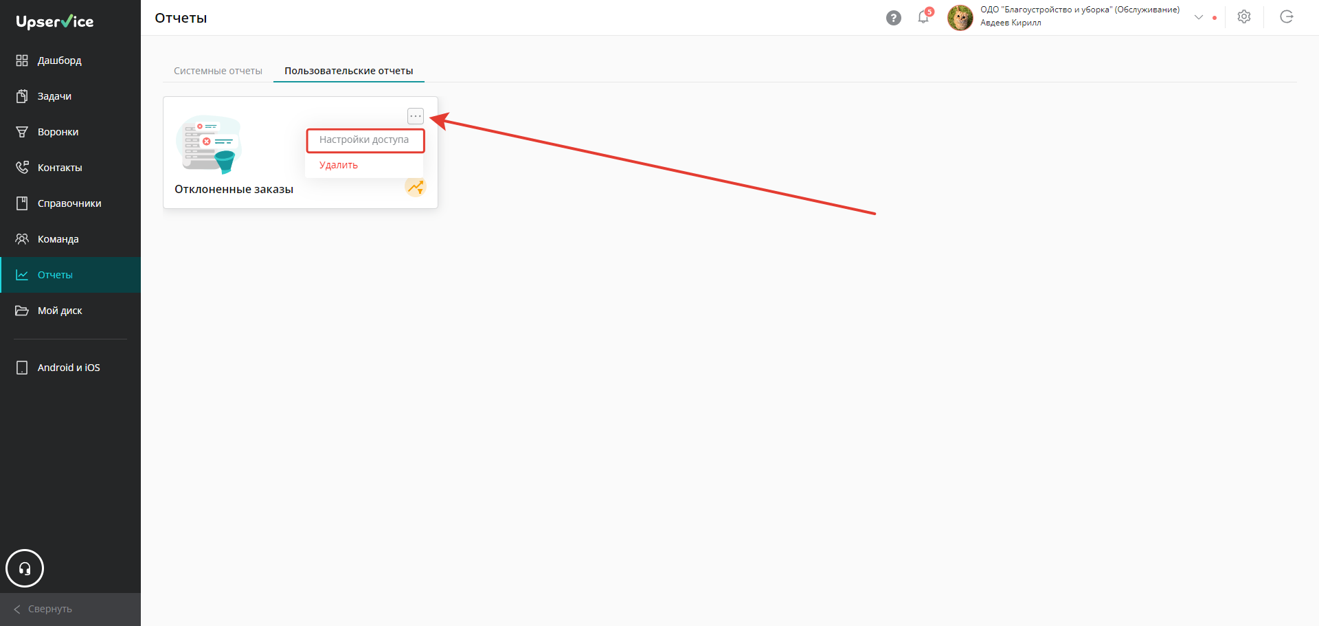This screenshot has height=626, width=1319.
Task: Click the Контакты phone icon
Action: [22, 168]
